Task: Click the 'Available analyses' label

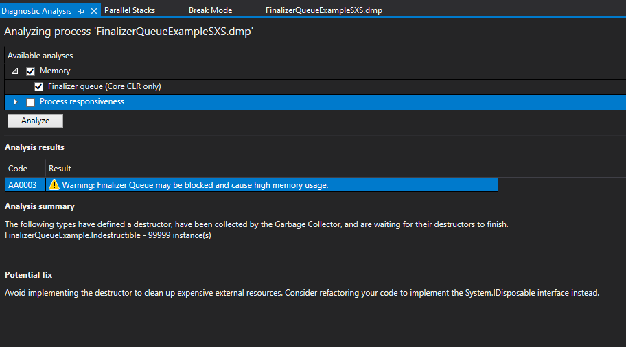Action: tap(40, 56)
